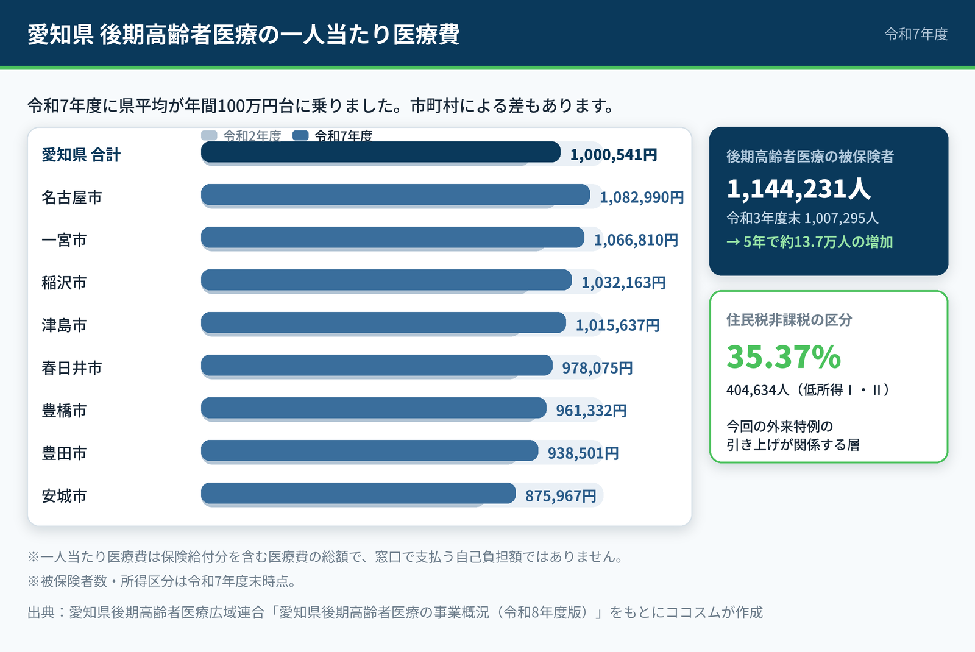This screenshot has height=652, width=975.
Task: Click the 1,000,541円 value
Action: [614, 155]
